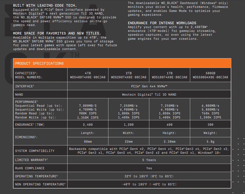
Task: Click the NAND row label
Action: (x=19, y=94)
